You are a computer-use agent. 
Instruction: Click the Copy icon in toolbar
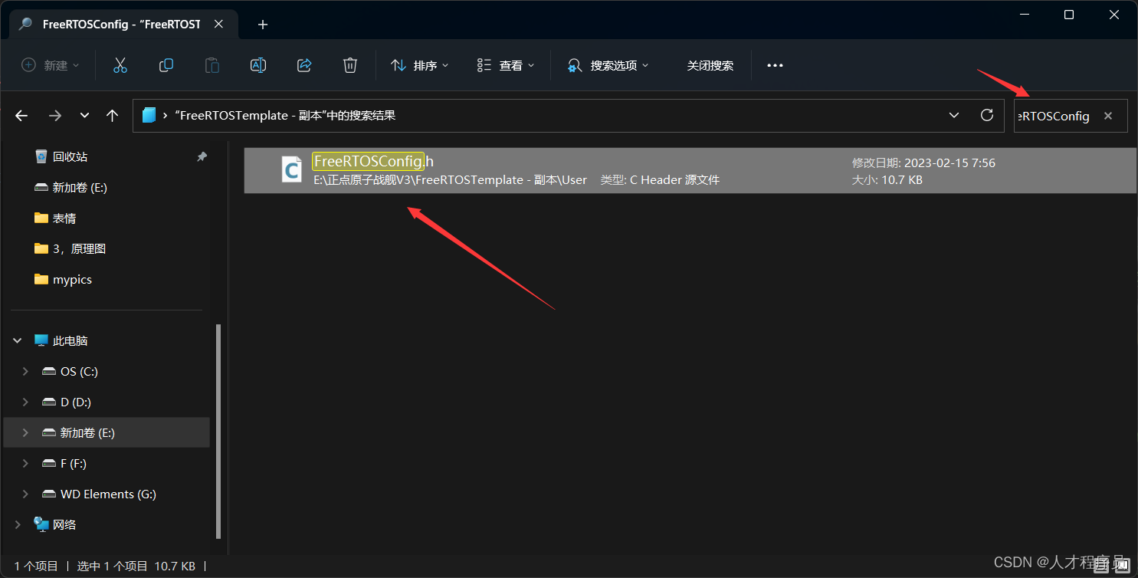point(166,65)
